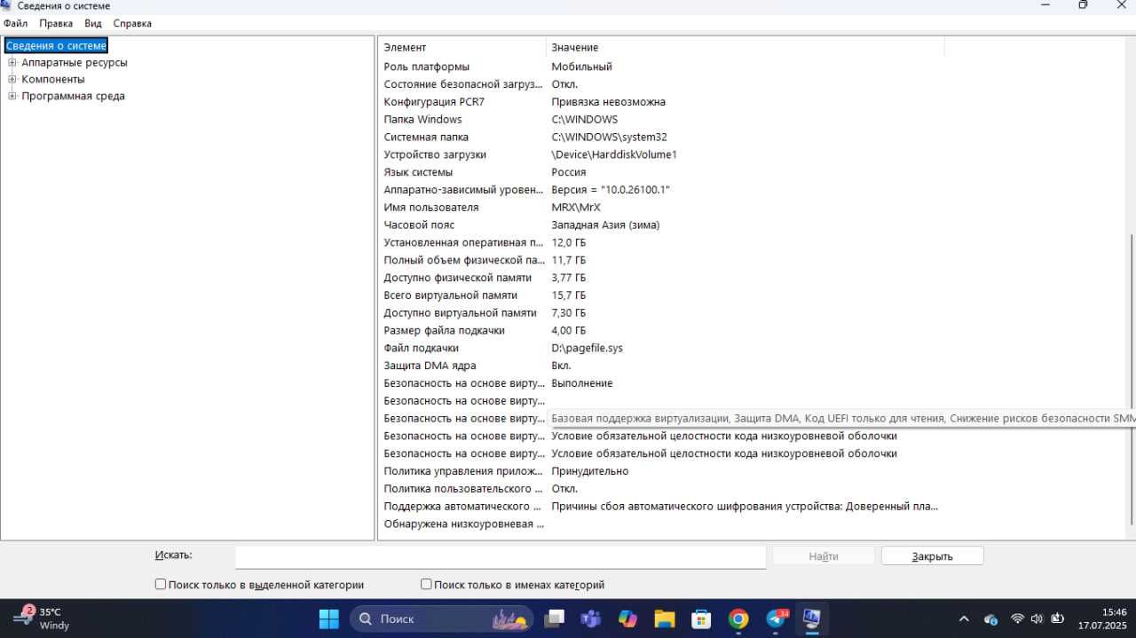Open Task View on the taskbar

click(555, 618)
